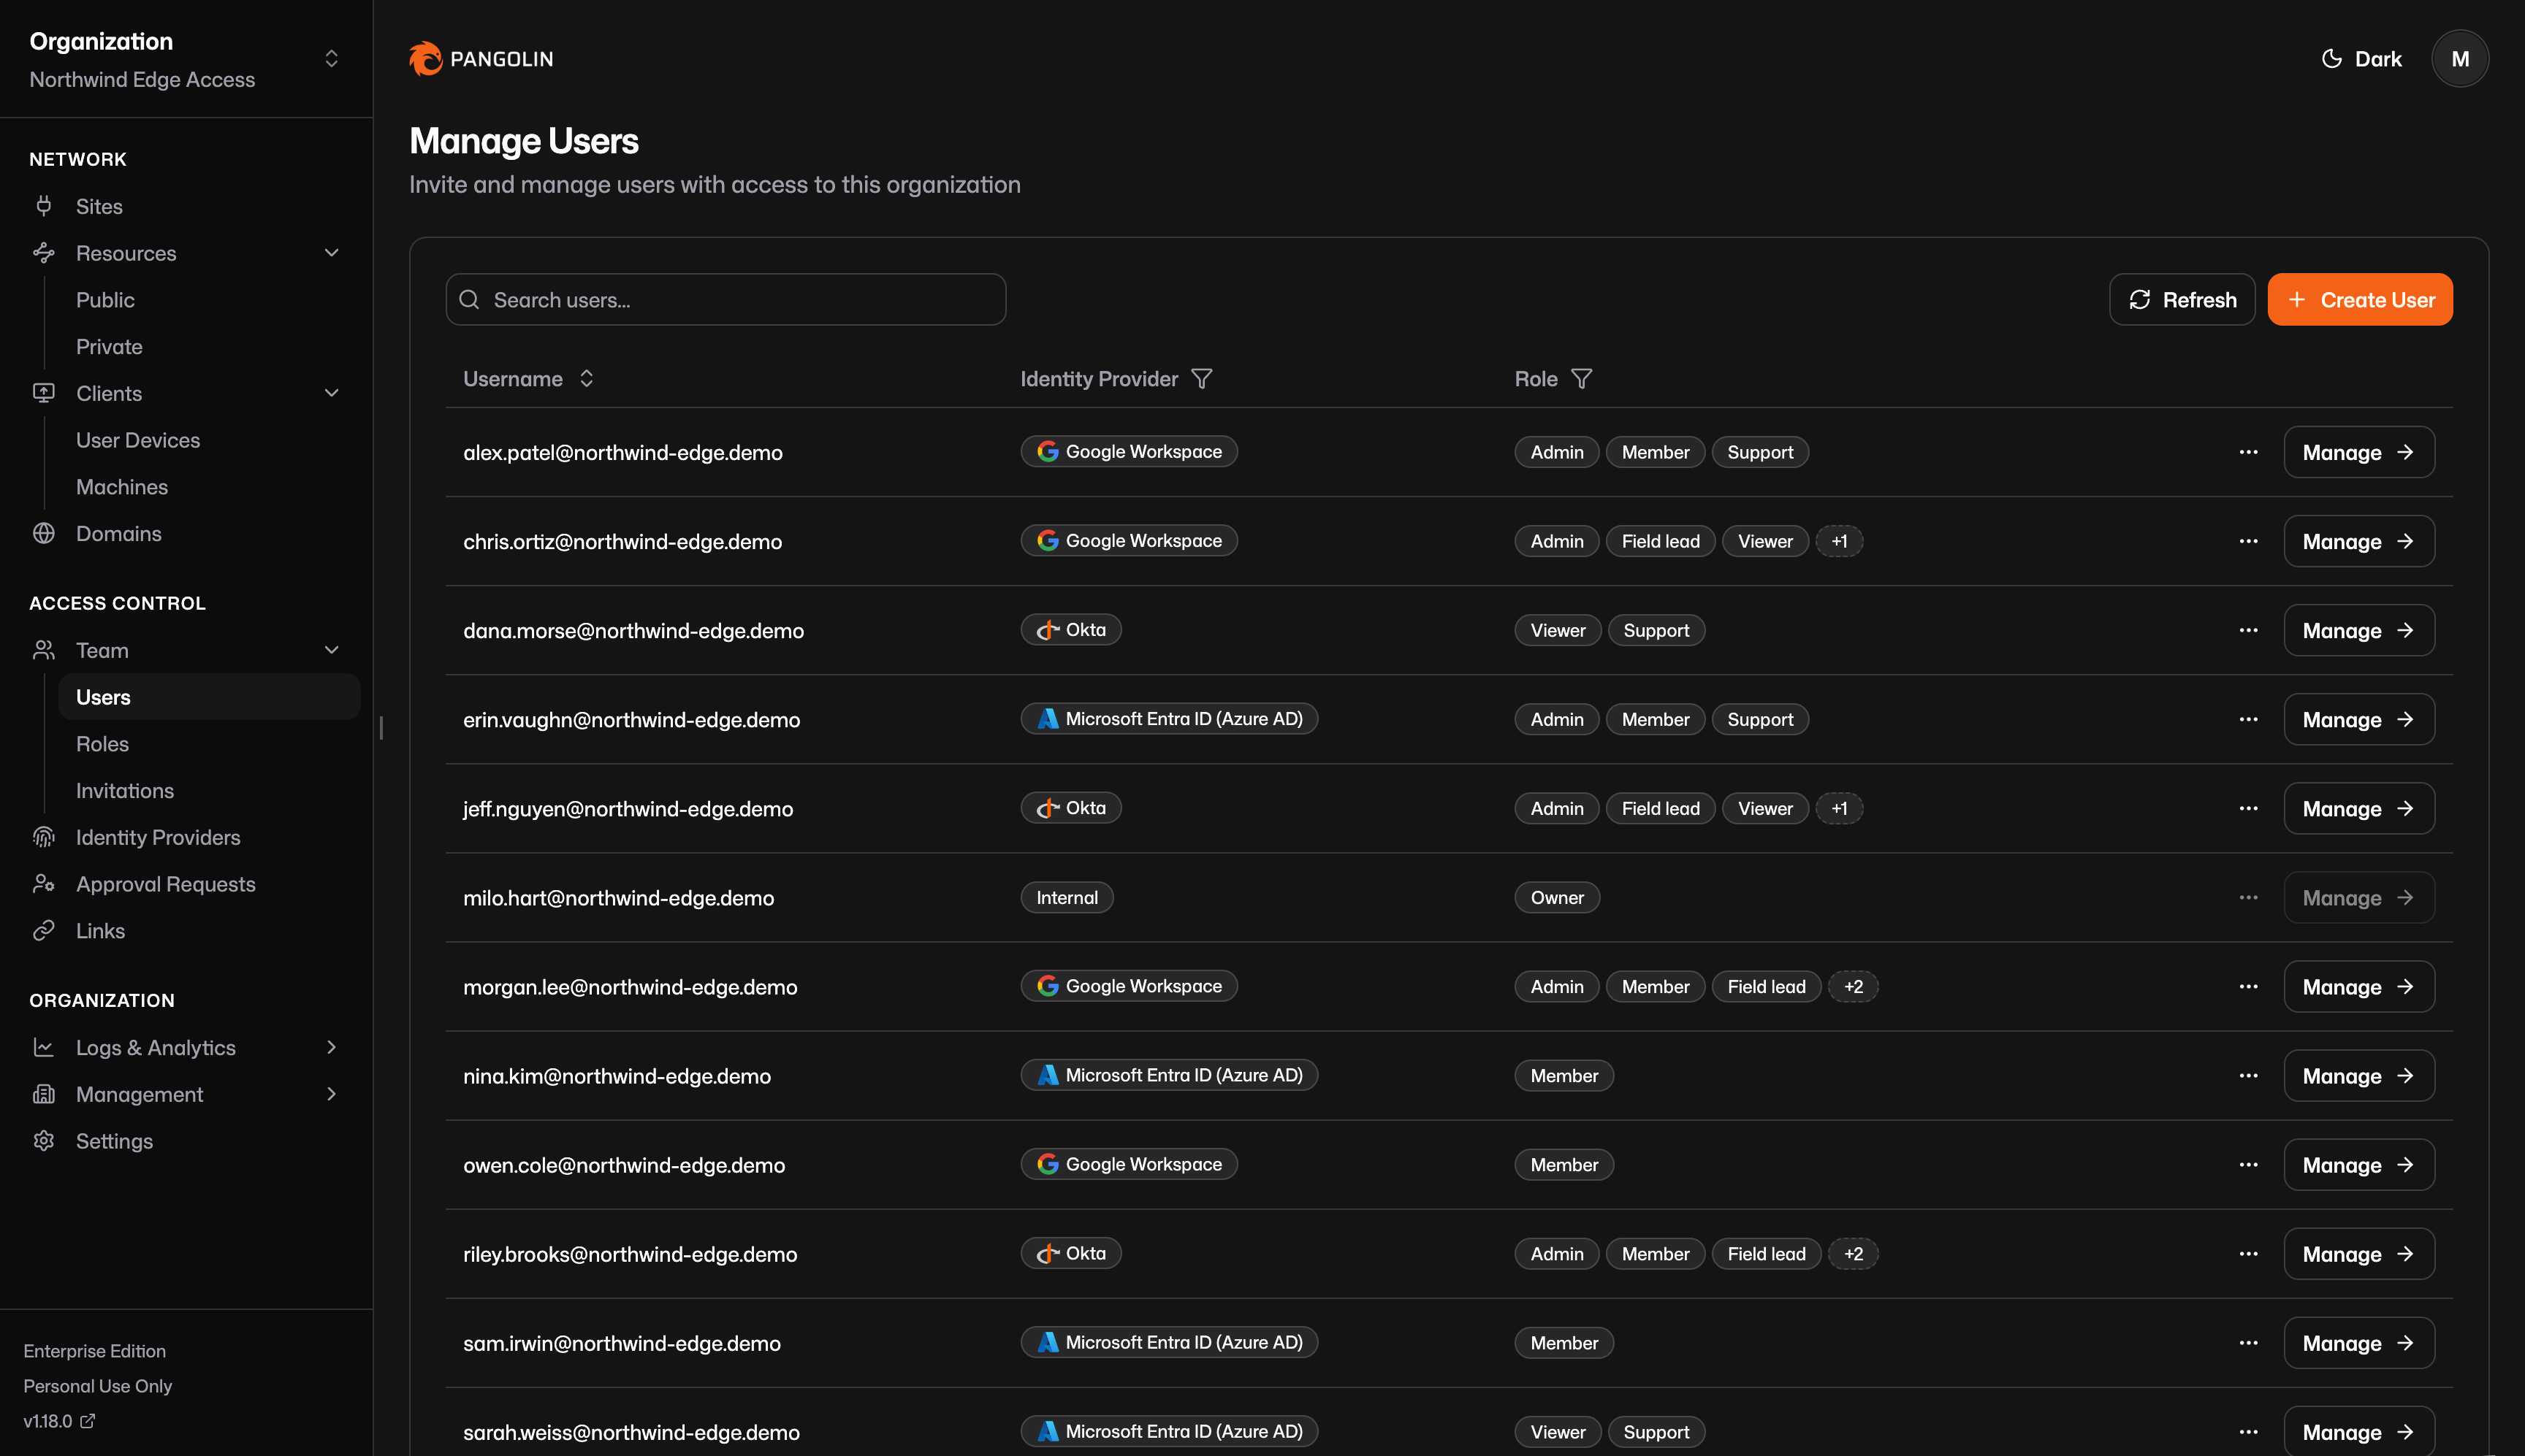Screen dimensions: 2525x1456
Task: Collapse the Resources section chevron
Action: coord(331,253)
